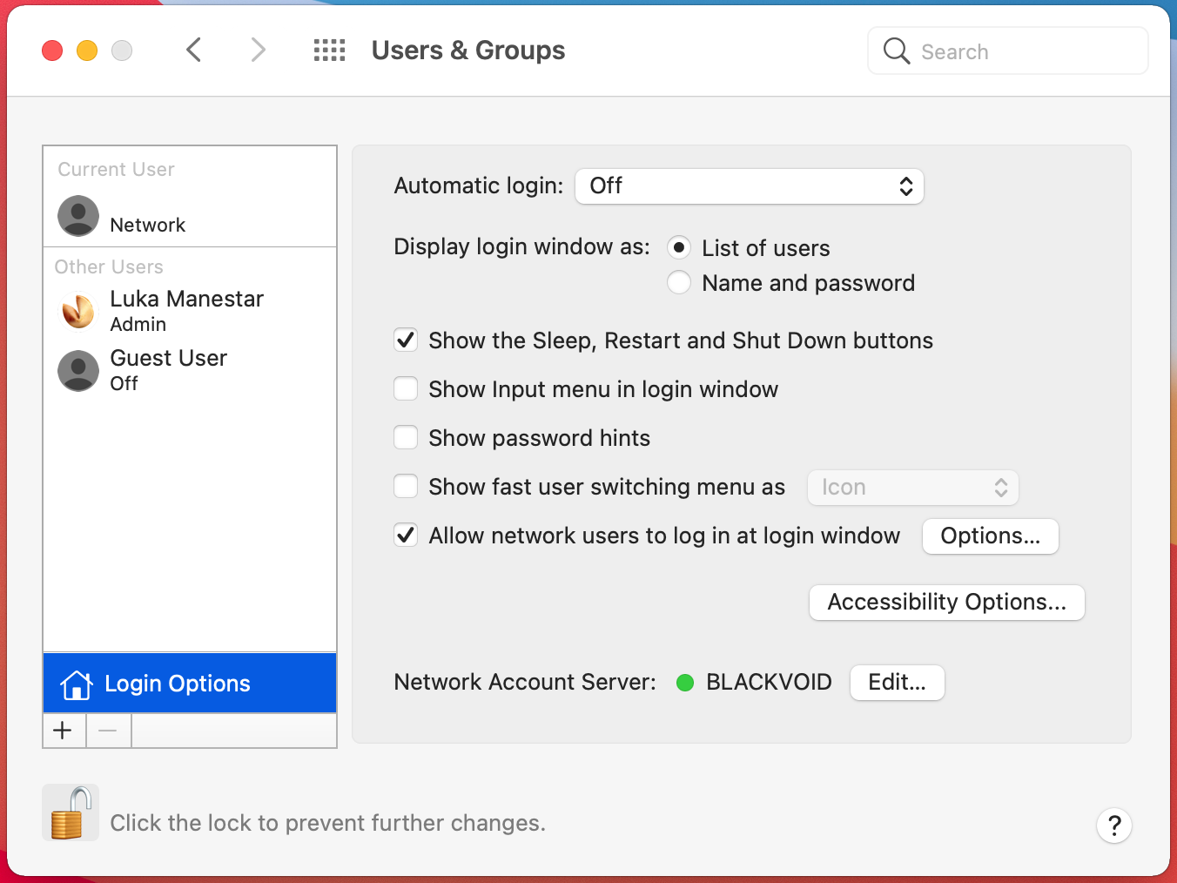This screenshot has height=883, width=1177.
Task: Click the Network user avatar
Action: [78, 216]
